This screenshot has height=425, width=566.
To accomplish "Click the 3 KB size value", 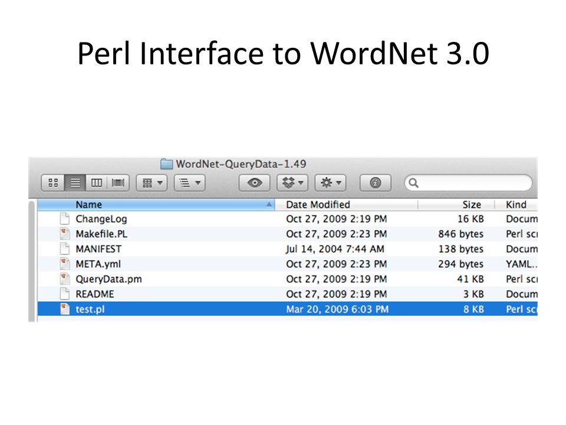I will (x=473, y=294).
